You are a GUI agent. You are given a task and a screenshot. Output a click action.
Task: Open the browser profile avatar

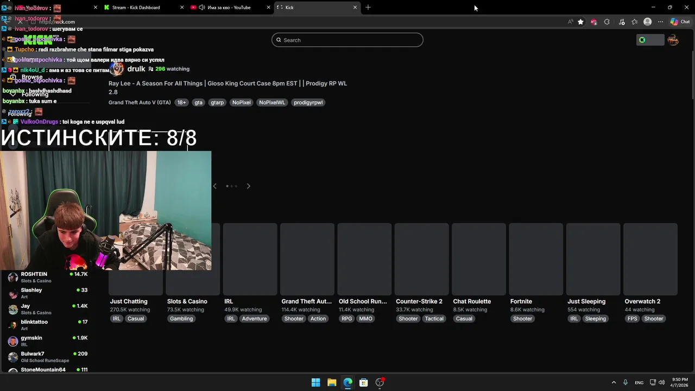(647, 22)
